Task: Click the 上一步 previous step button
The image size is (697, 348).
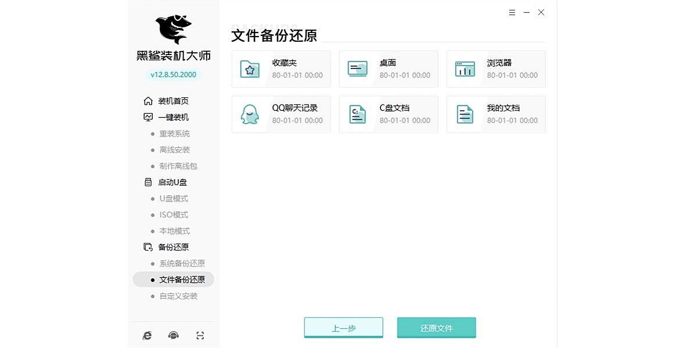Action: 343,327
